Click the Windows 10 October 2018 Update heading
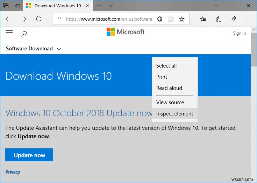 (79, 113)
